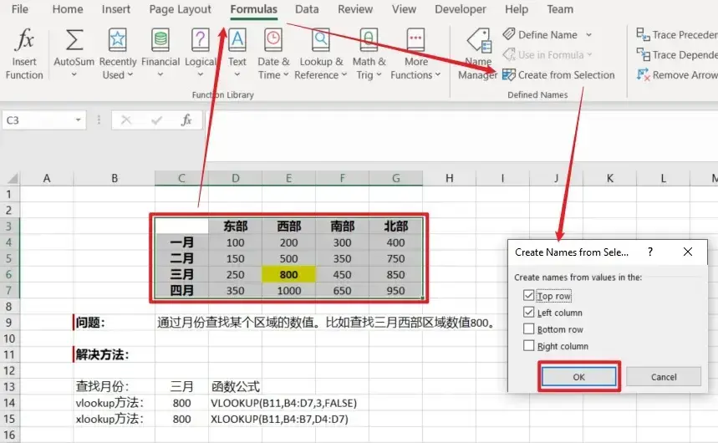Switch to the Data tab
This screenshot has width=718, height=443.
[x=307, y=9]
